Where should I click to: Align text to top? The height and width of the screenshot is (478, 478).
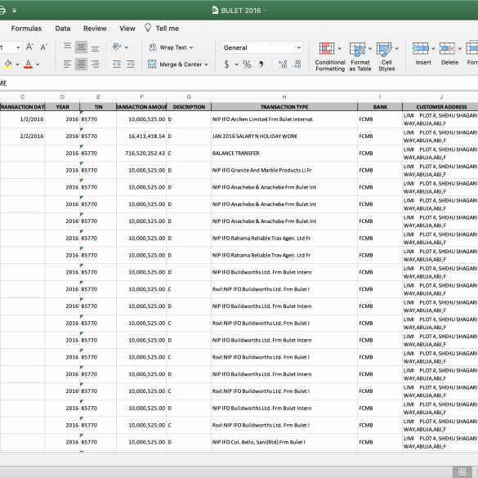point(67,47)
